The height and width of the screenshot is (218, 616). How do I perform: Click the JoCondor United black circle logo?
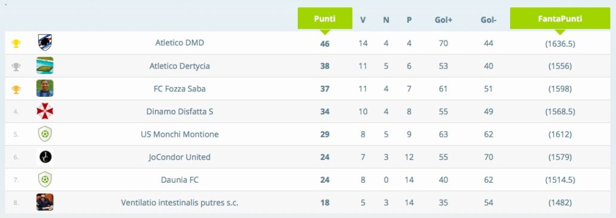click(x=45, y=156)
